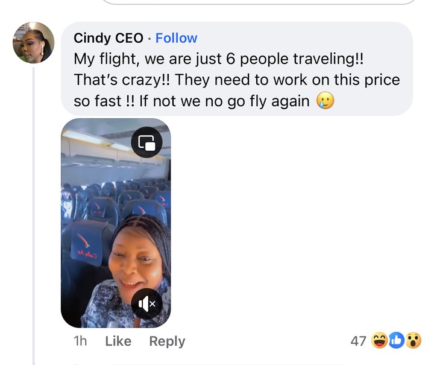The image size is (434, 365).
Task: Click the rounded box at the top edge
Action: (259, 2)
